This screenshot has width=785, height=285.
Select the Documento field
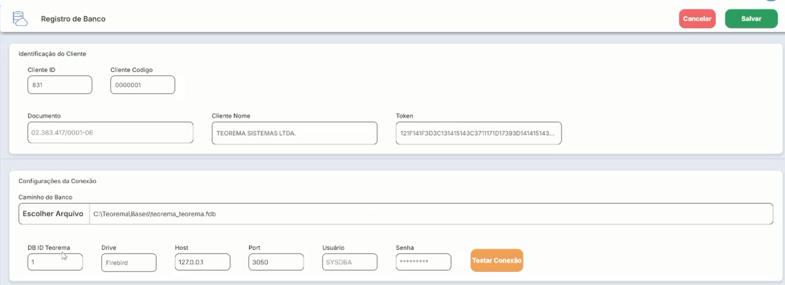click(110, 133)
